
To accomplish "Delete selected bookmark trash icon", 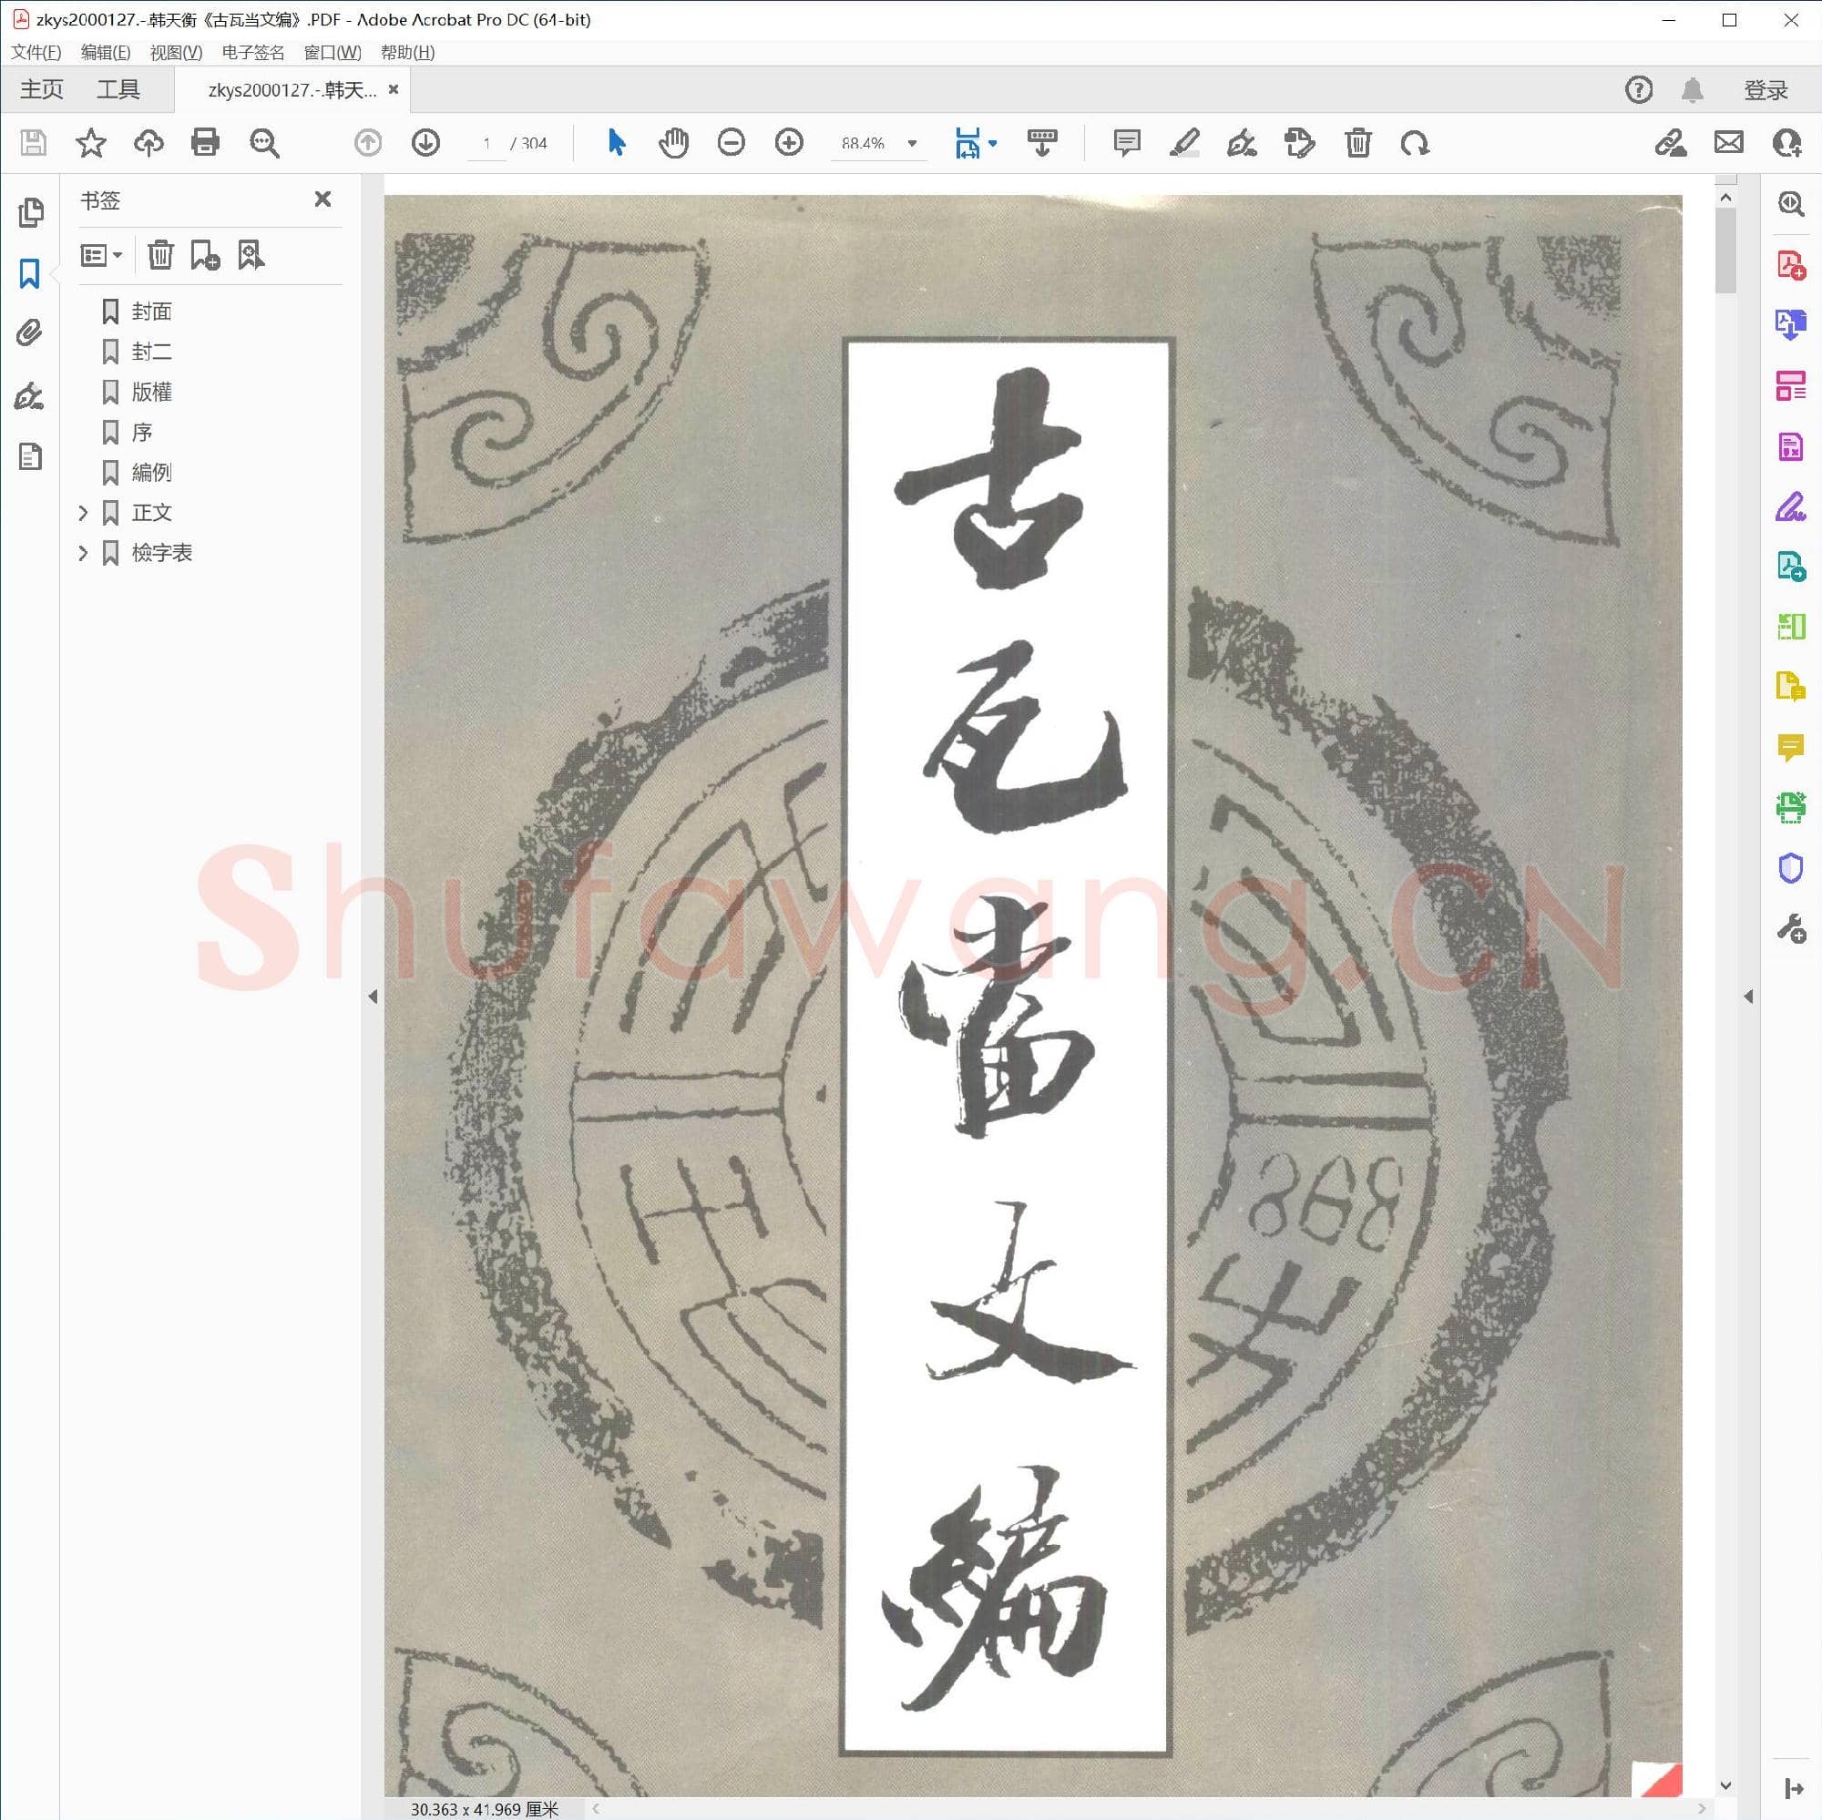I will [x=160, y=256].
